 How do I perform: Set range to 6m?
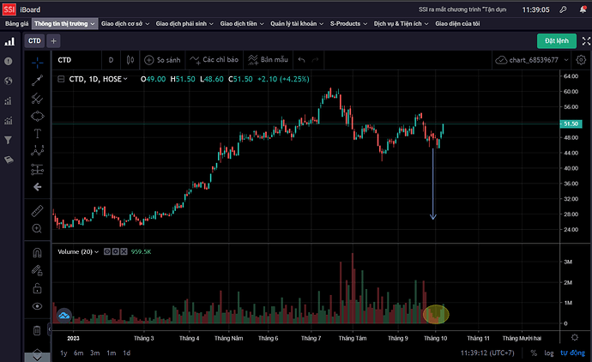click(x=79, y=353)
